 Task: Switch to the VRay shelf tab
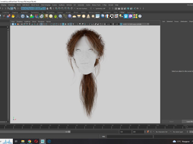point(122,12)
